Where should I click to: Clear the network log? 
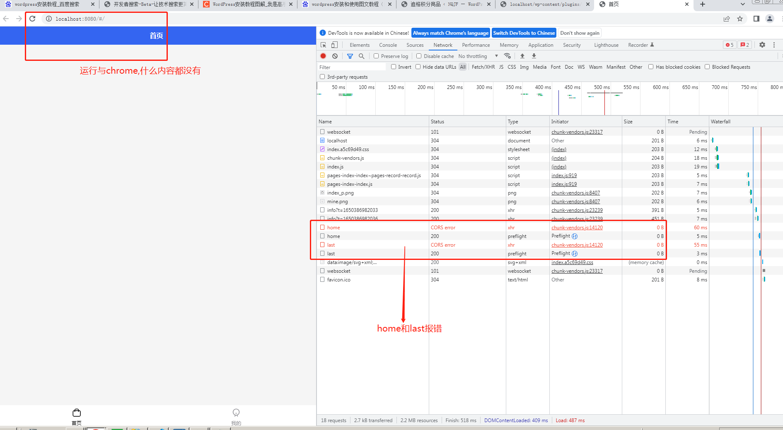point(335,56)
